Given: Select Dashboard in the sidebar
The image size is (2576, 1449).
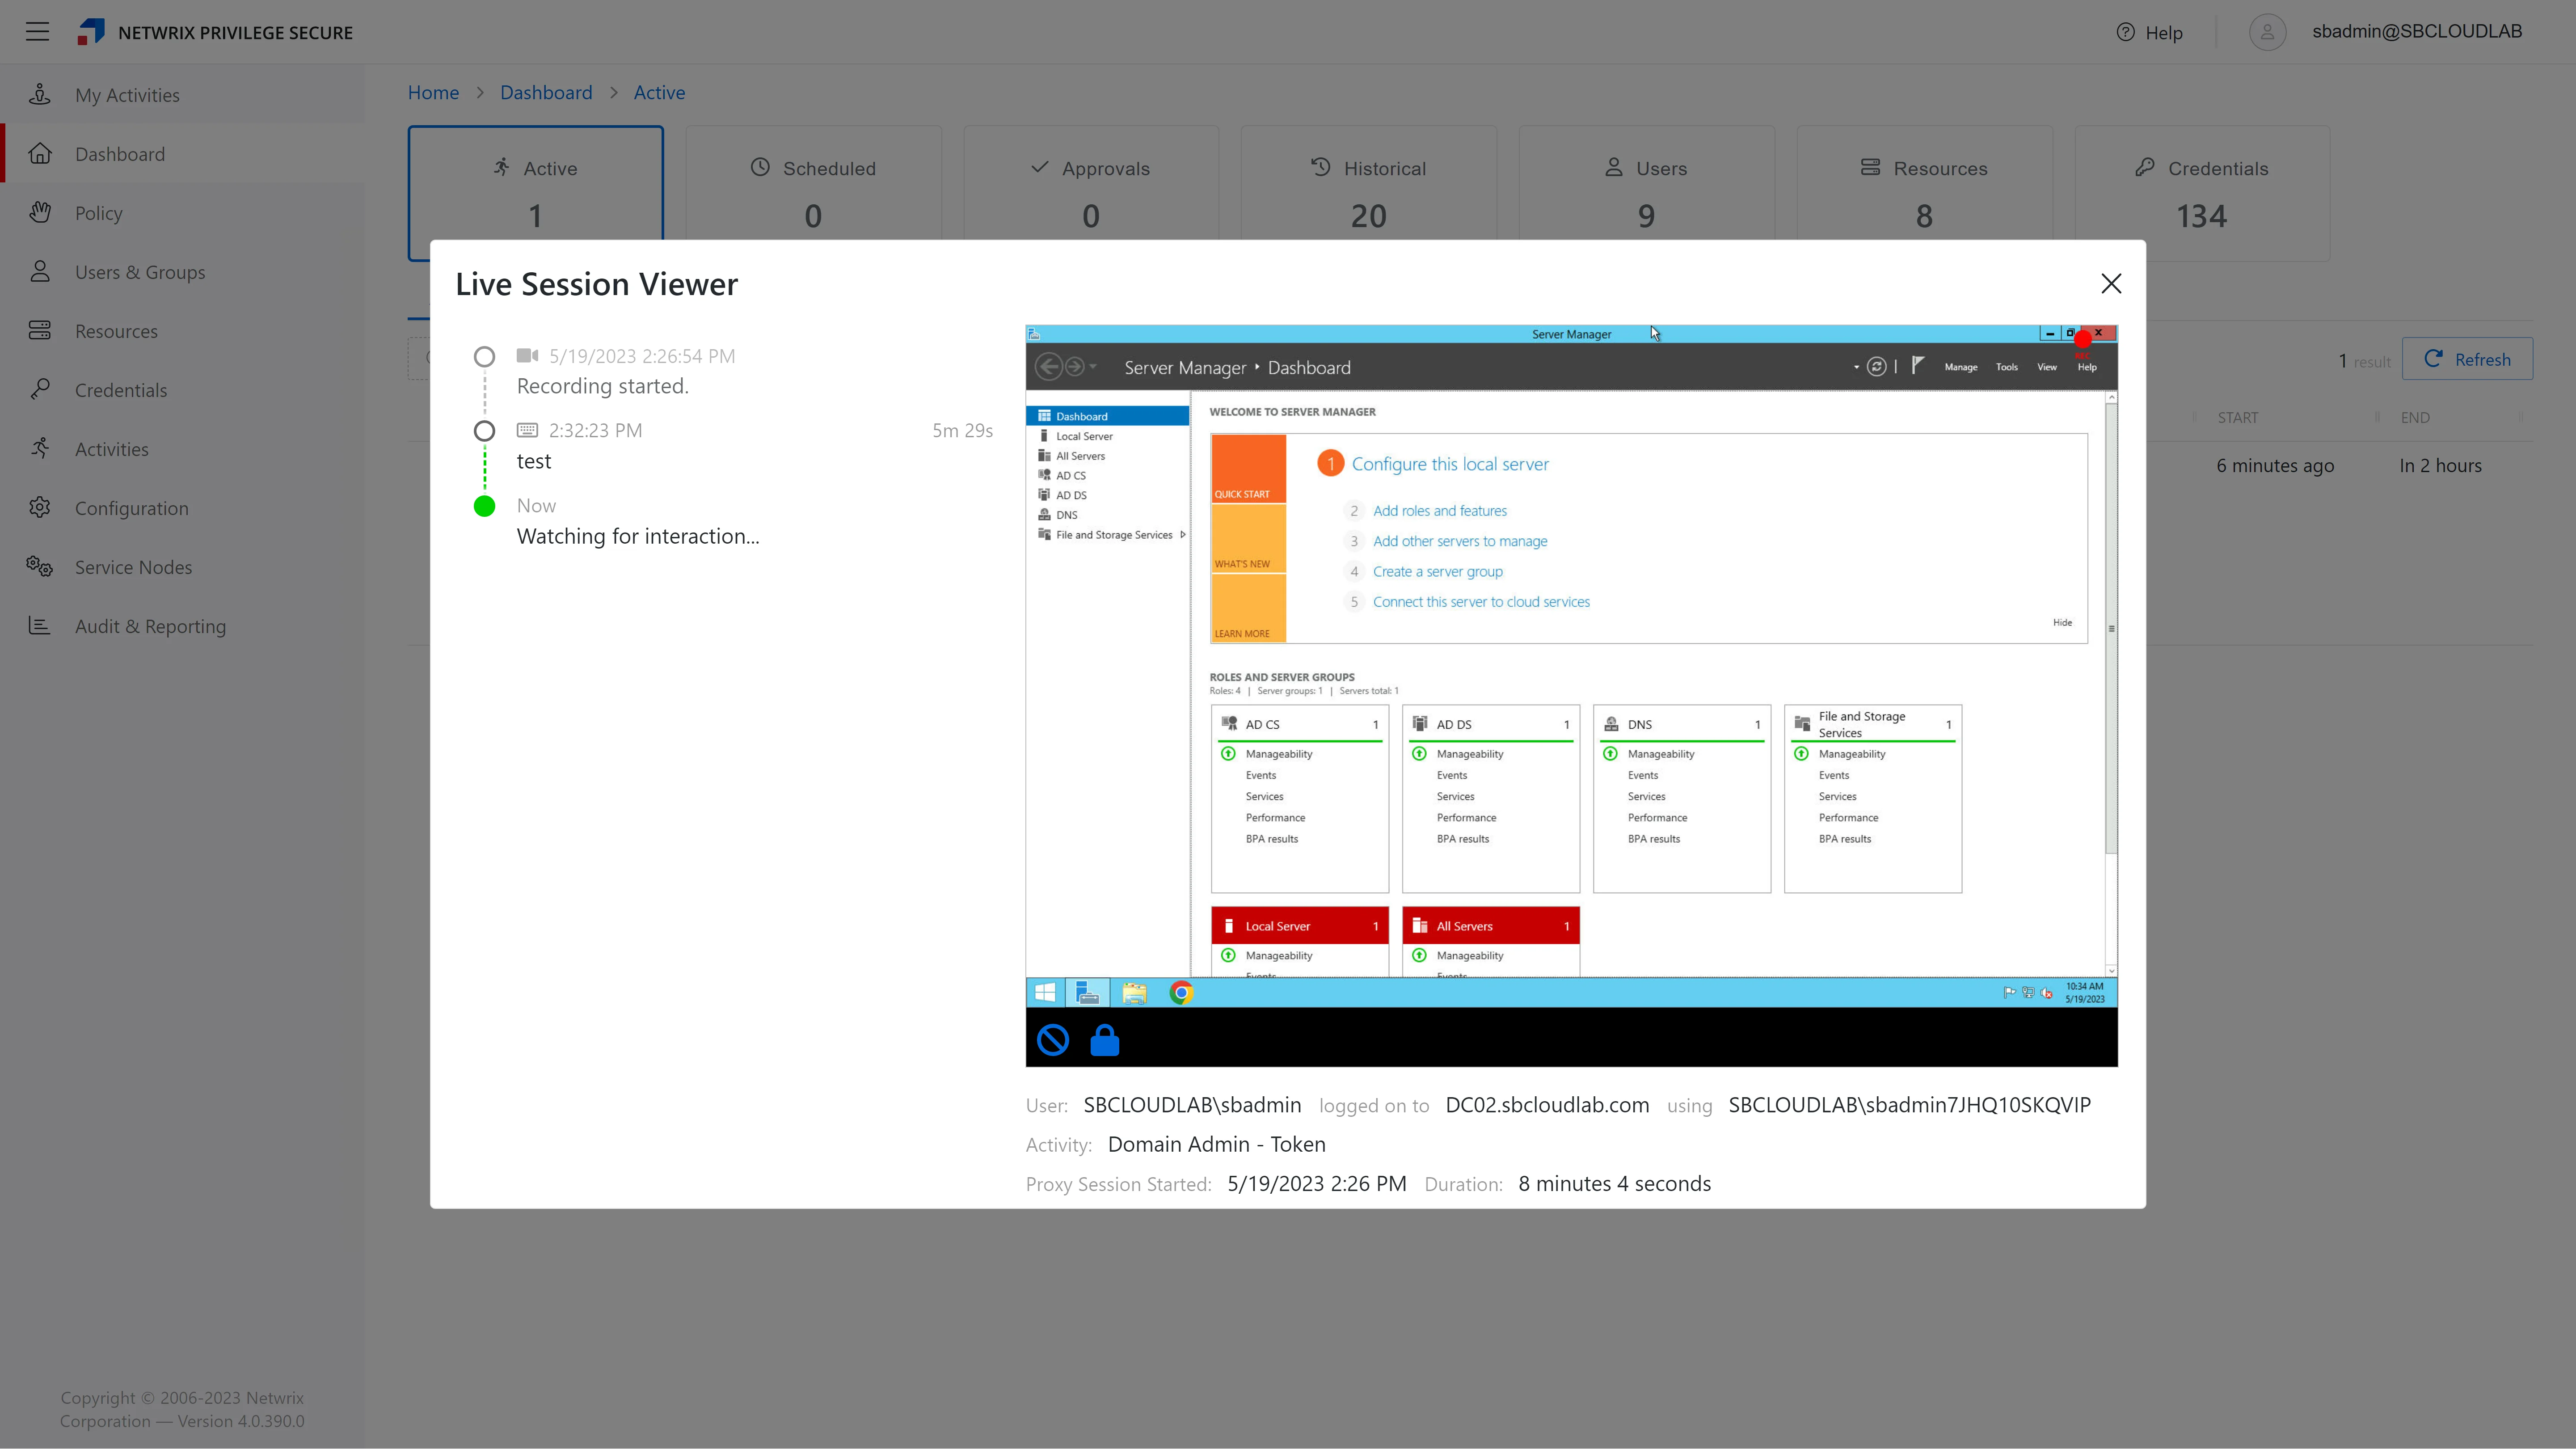Looking at the screenshot, I should coord(120,154).
